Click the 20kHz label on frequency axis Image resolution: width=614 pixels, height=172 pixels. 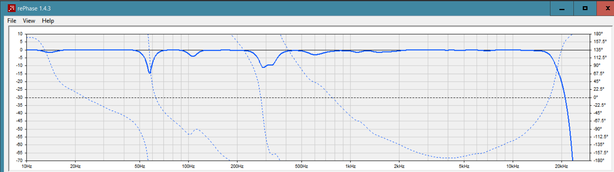[561, 166]
